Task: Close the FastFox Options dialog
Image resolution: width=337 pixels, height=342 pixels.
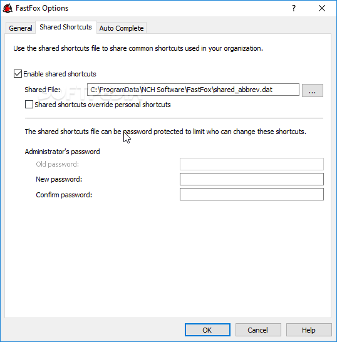Action: click(322, 8)
